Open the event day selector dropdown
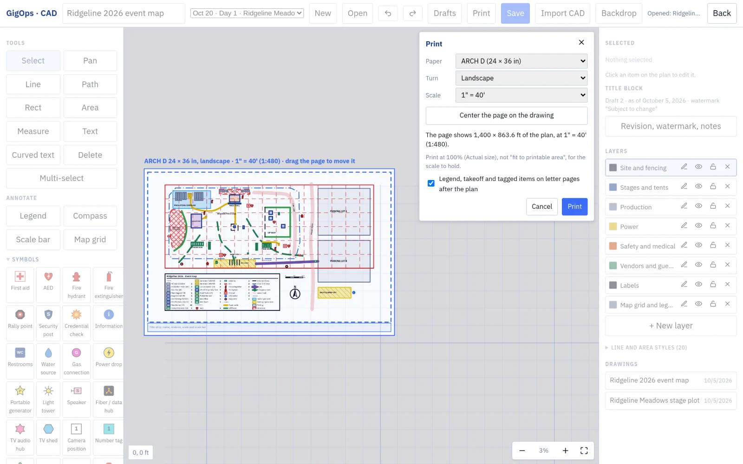This screenshot has height=464, width=743. (247, 13)
